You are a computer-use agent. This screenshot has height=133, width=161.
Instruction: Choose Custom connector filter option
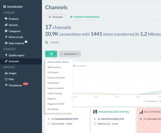56,78
